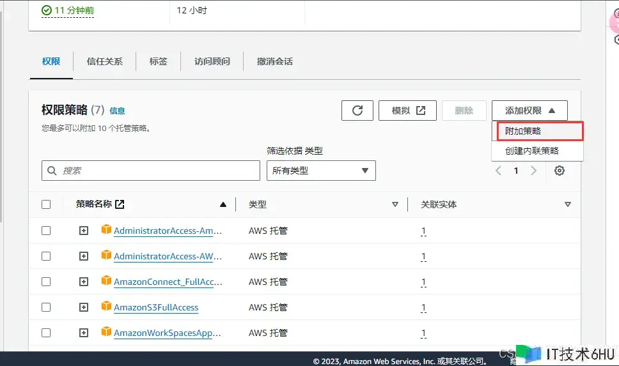Screen dimensions: 619x366
Task: Click the 模拟 button
Action: coord(407,111)
